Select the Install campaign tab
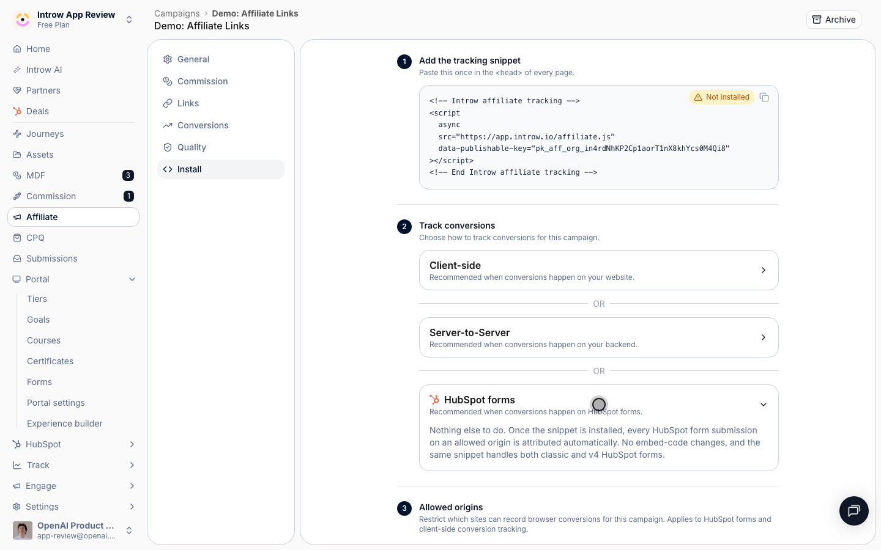The width and height of the screenshot is (881, 550). click(221, 169)
